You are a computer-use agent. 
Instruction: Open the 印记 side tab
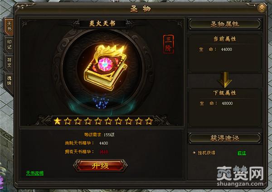[x=9, y=44]
